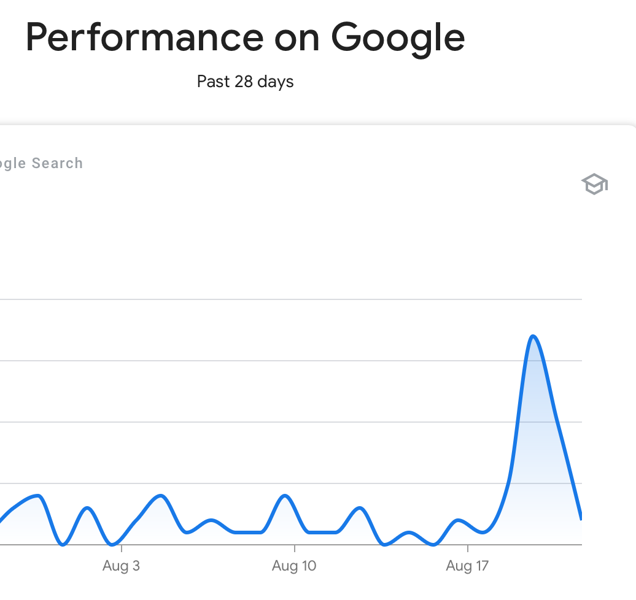The width and height of the screenshot is (636, 600).
Task: Click the Aug 17 axis label
Action: pyautogui.click(x=467, y=566)
